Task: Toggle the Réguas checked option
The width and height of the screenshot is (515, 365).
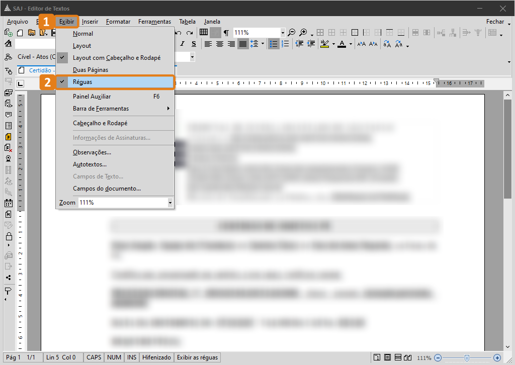Action: [x=115, y=82]
